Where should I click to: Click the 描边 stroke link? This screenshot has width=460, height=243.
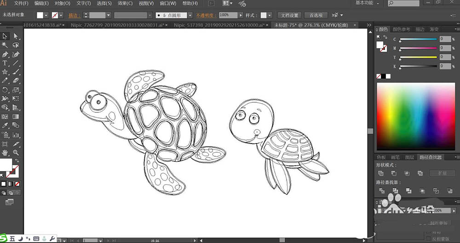75,16
